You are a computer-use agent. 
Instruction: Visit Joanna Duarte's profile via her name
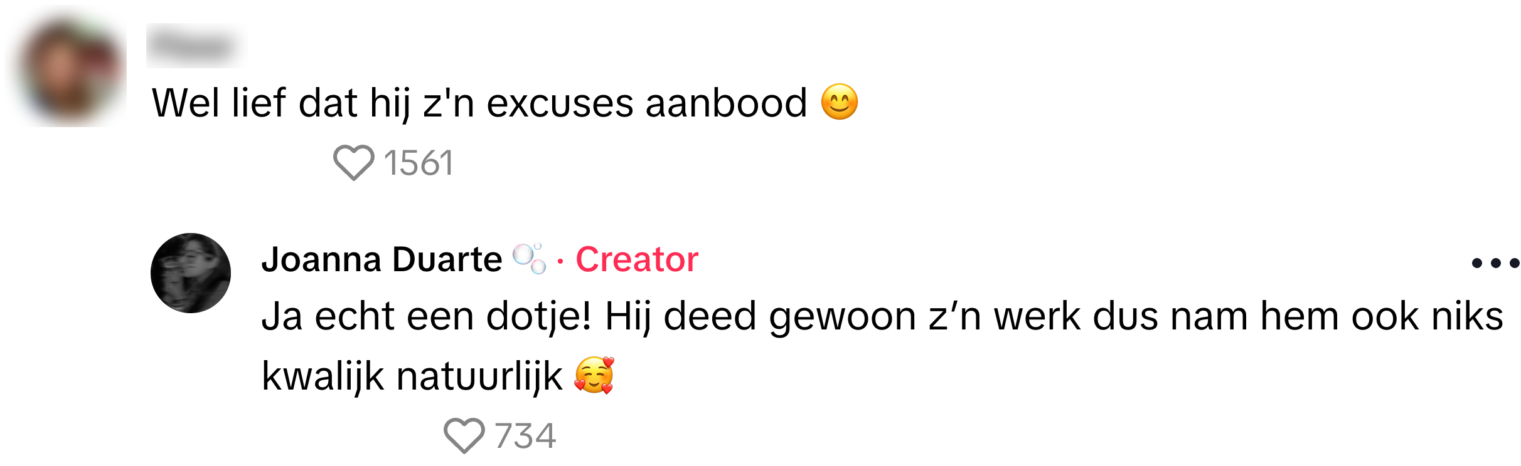382,259
